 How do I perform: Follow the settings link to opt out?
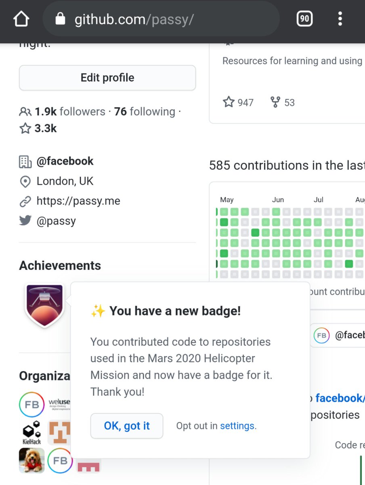point(237,426)
